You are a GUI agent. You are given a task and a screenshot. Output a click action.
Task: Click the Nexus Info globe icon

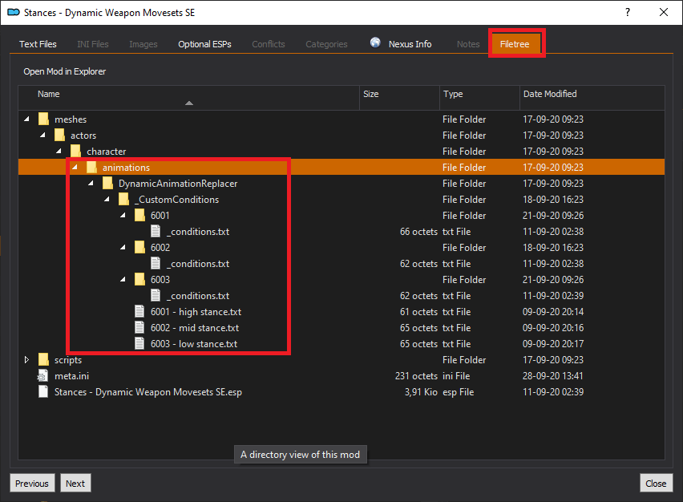375,43
